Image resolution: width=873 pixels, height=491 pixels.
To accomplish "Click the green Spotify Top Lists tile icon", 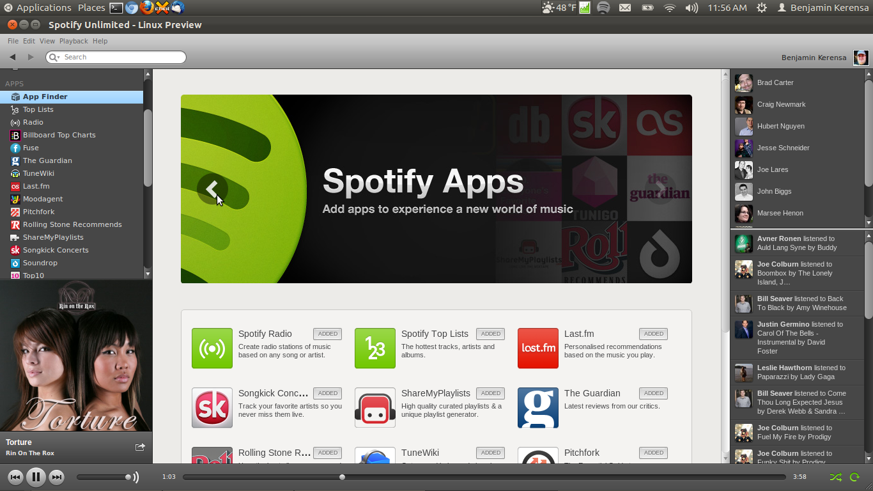I will 375,348.
